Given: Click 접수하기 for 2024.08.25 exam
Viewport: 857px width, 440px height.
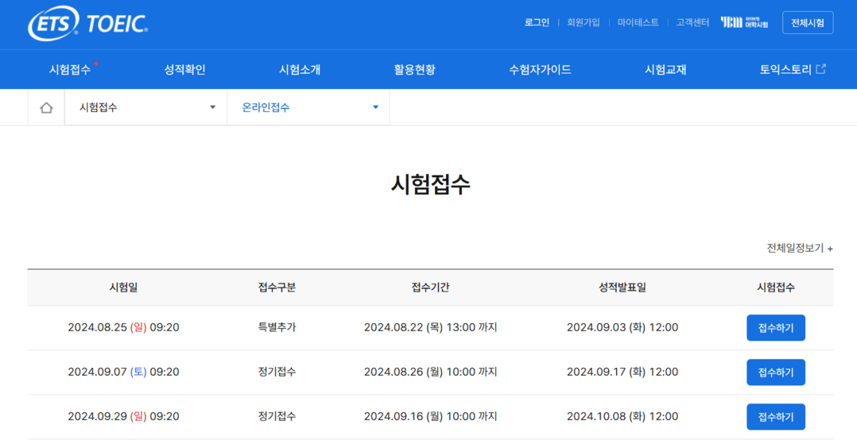Looking at the screenshot, I should [x=775, y=328].
